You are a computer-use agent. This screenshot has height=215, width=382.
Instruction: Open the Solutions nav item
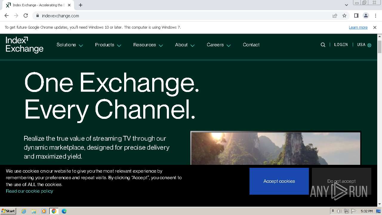coord(66,45)
